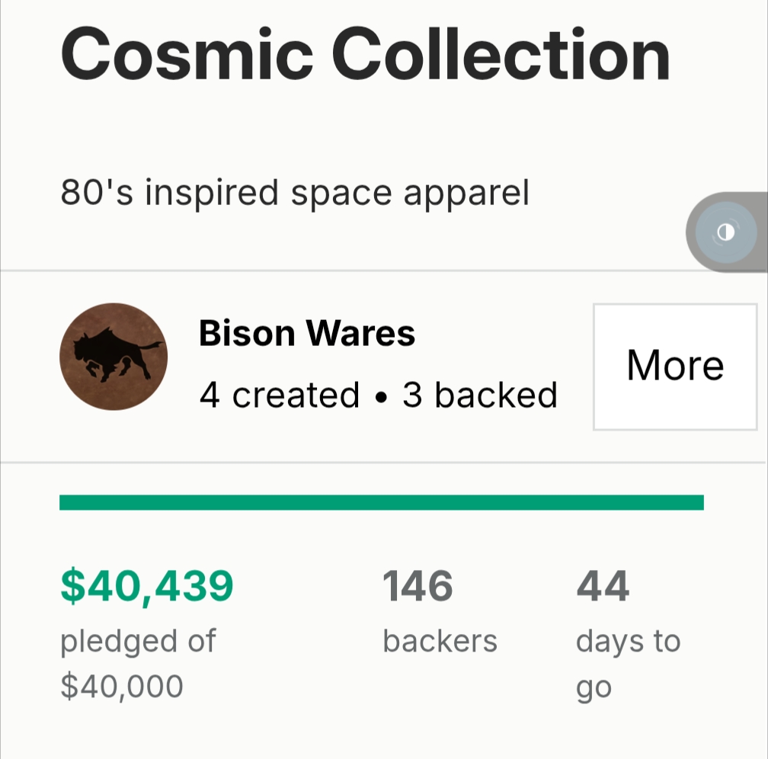Tap the $40,000 funding goal text
The image size is (768, 759).
[122, 687]
